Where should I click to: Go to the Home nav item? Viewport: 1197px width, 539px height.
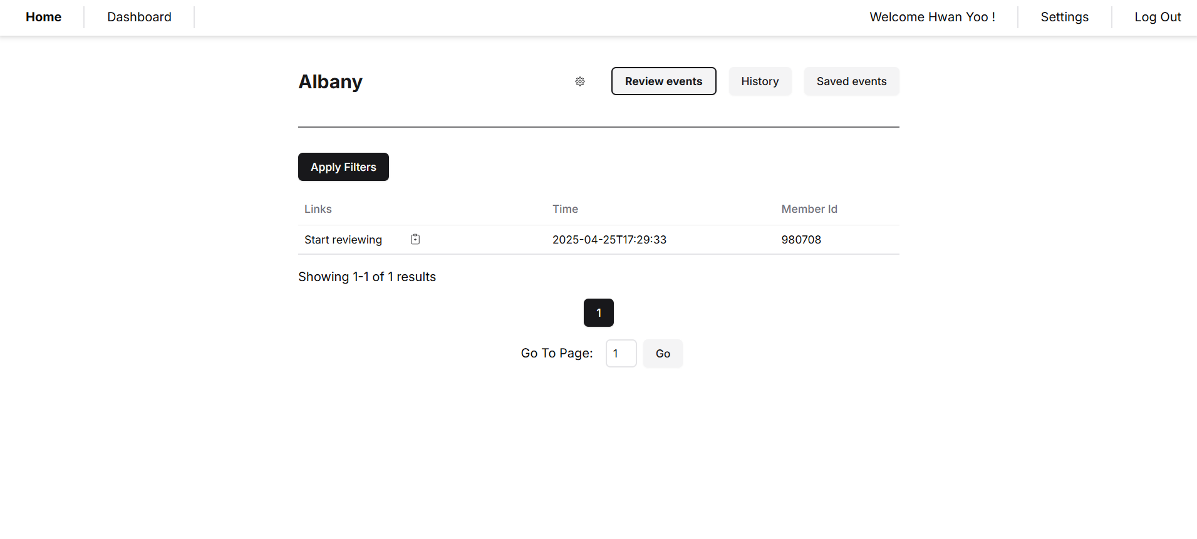coord(43,17)
